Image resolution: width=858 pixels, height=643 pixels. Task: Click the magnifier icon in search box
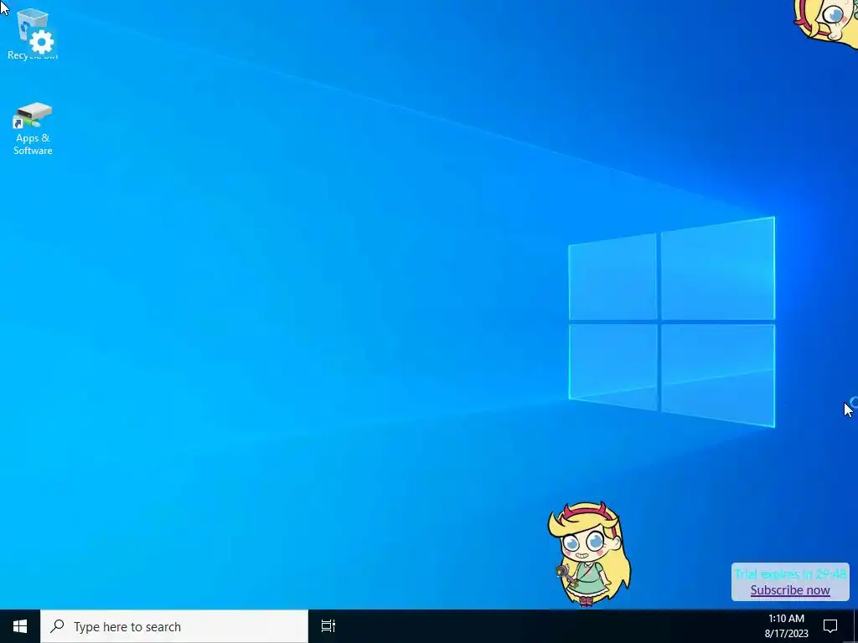pyautogui.click(x=57, y=626)
